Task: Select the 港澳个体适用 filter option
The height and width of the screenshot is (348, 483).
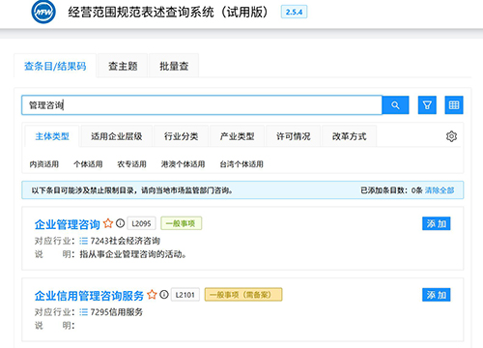Action: point(183,164)
